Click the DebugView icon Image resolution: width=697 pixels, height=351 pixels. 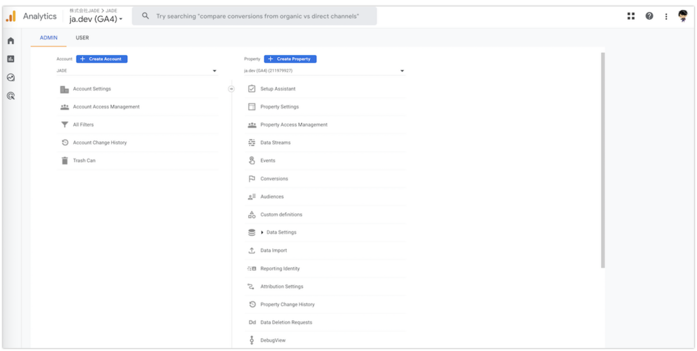click(252, 341)
